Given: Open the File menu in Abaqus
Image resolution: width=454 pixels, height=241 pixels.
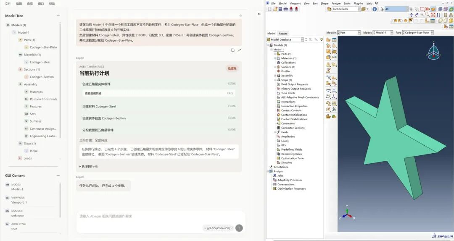Looking at the screenshot, I should (x=273, y=3).
